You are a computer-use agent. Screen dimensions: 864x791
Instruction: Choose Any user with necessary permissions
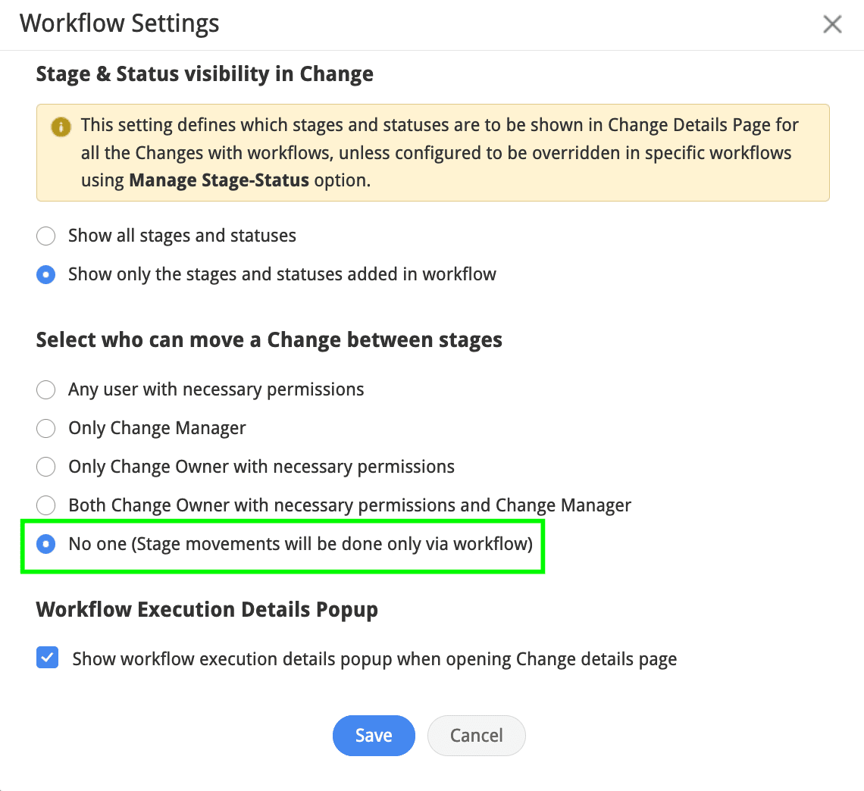coord(45,389)
